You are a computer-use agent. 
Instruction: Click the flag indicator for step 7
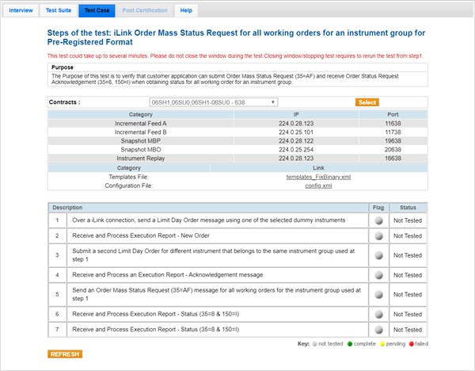[x=379, y=329]
